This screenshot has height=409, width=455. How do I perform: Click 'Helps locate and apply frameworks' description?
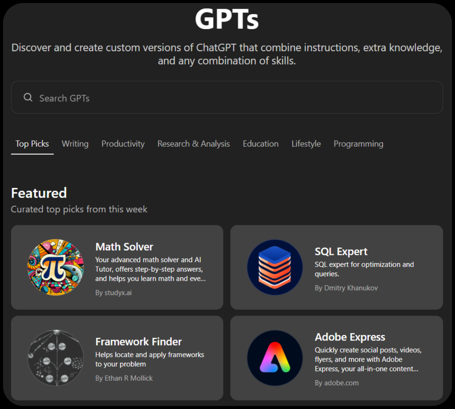tap(150, 359)
